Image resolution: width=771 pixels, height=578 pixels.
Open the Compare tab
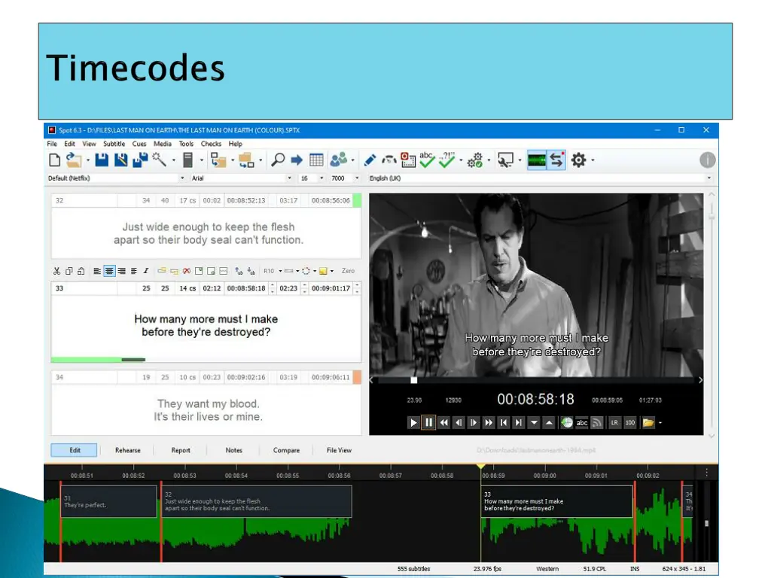(286, 450)
